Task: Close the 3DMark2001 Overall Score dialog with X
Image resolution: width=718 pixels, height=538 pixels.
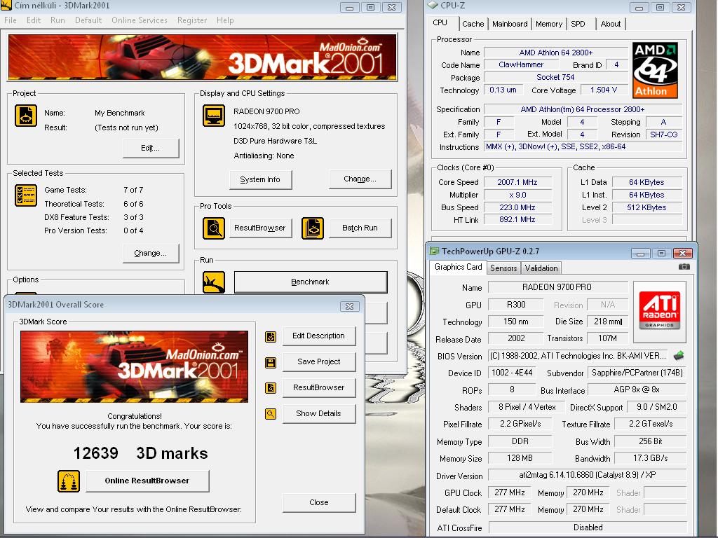Action: pyautogui.click(x=349, y=307)
